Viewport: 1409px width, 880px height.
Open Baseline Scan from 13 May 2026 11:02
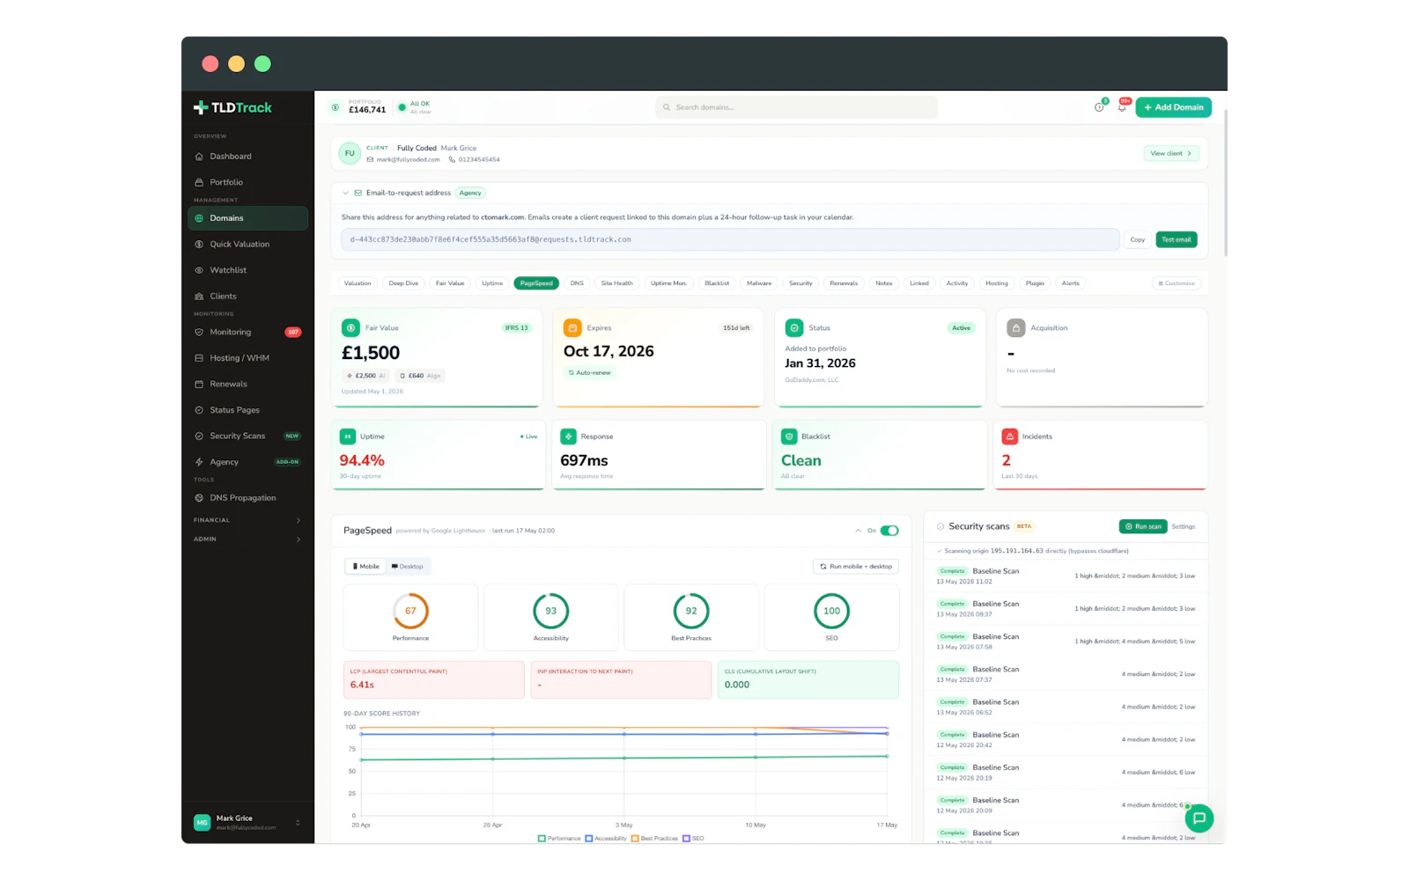[1066, 576]
